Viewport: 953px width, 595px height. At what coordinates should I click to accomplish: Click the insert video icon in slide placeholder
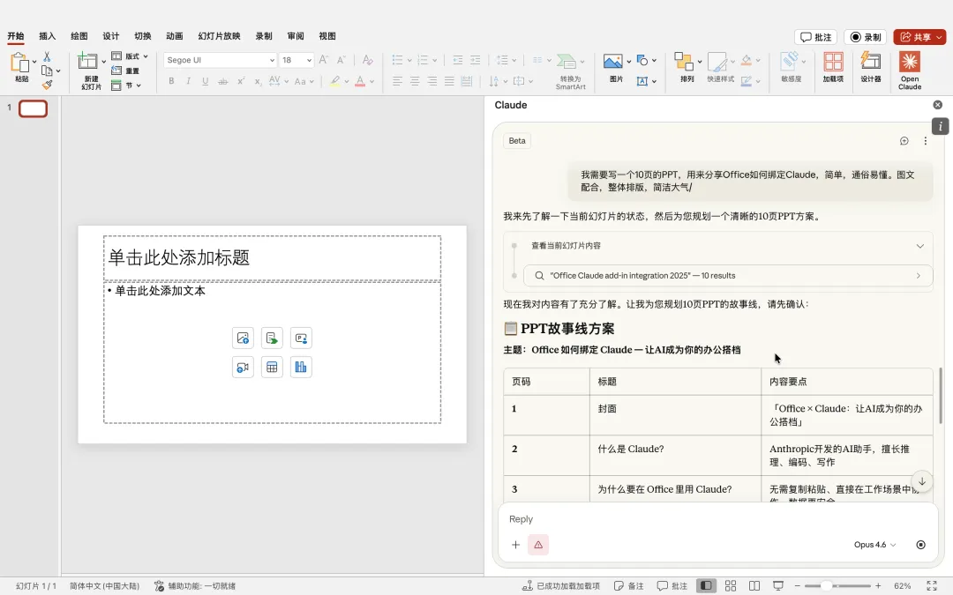[x=243, y=367]
